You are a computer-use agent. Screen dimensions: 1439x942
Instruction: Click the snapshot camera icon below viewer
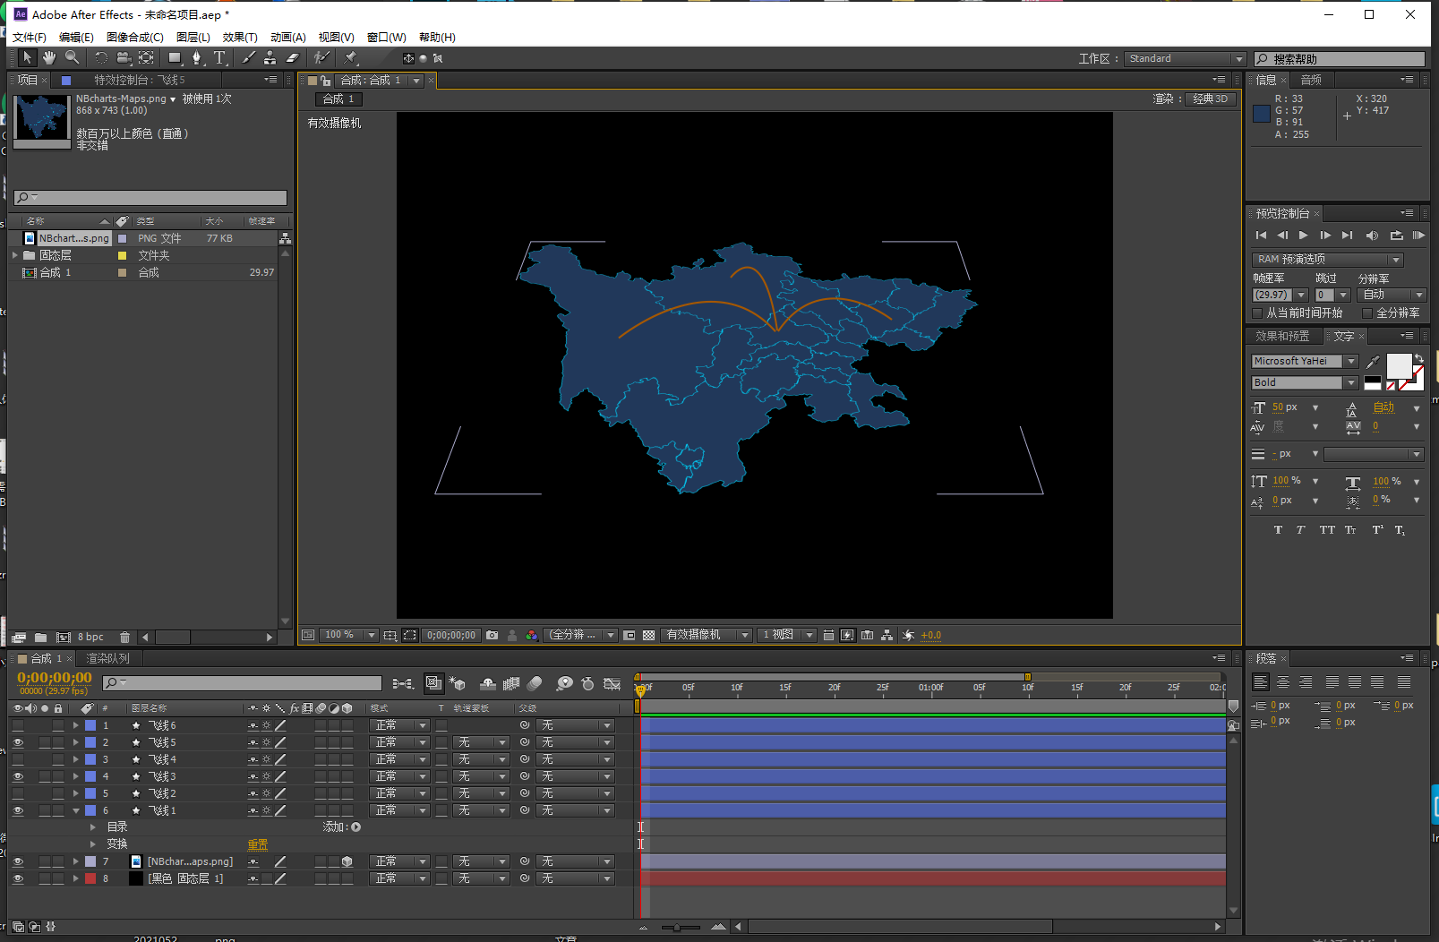pos(492,635)
